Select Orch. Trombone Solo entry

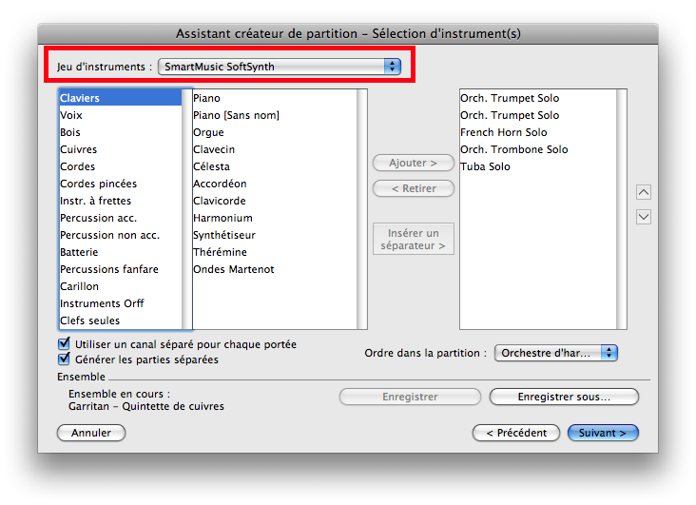click(513, 149)
